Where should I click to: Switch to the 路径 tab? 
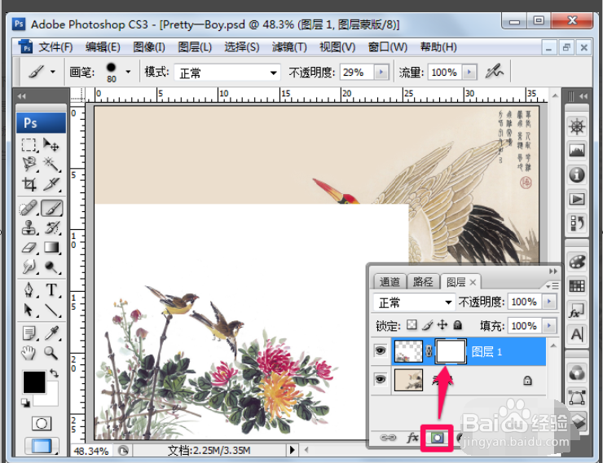coord(423,282)
